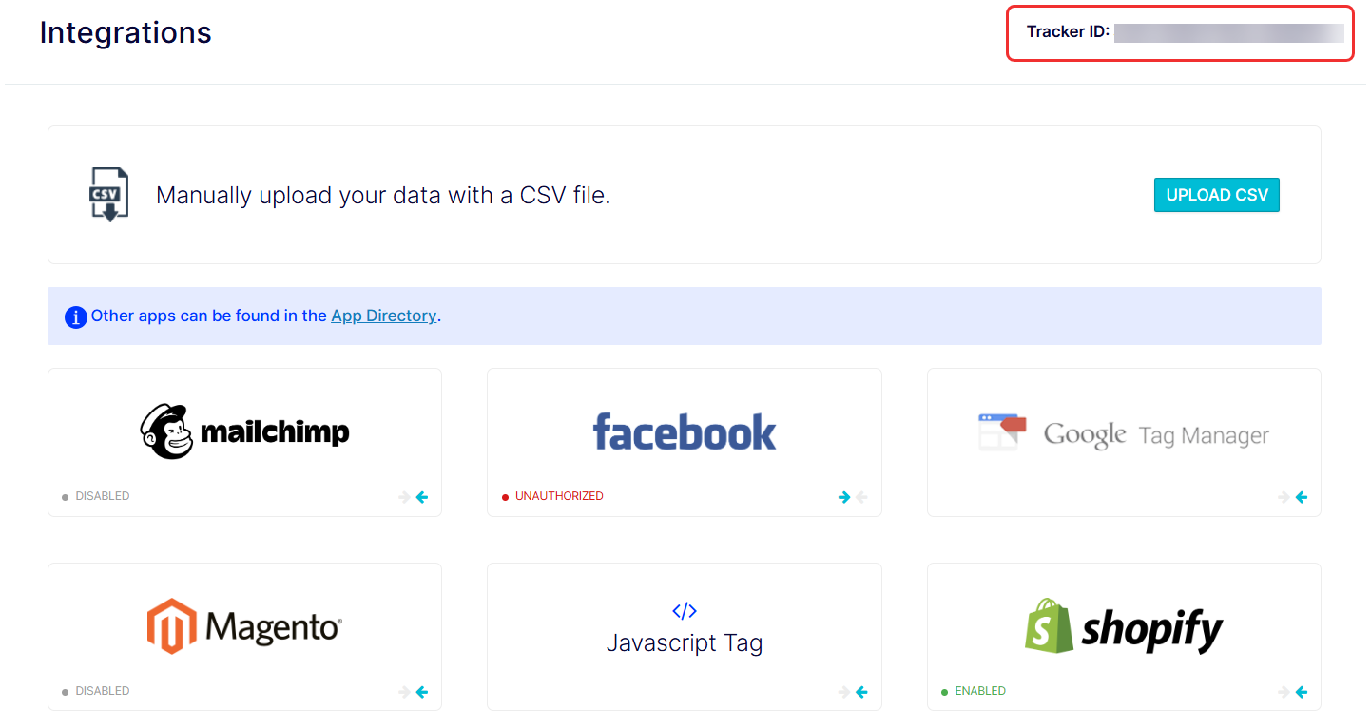Click the Shopify card sync arrows
This screenshot has width=1371, height=728.
(x=1293, y=692)
